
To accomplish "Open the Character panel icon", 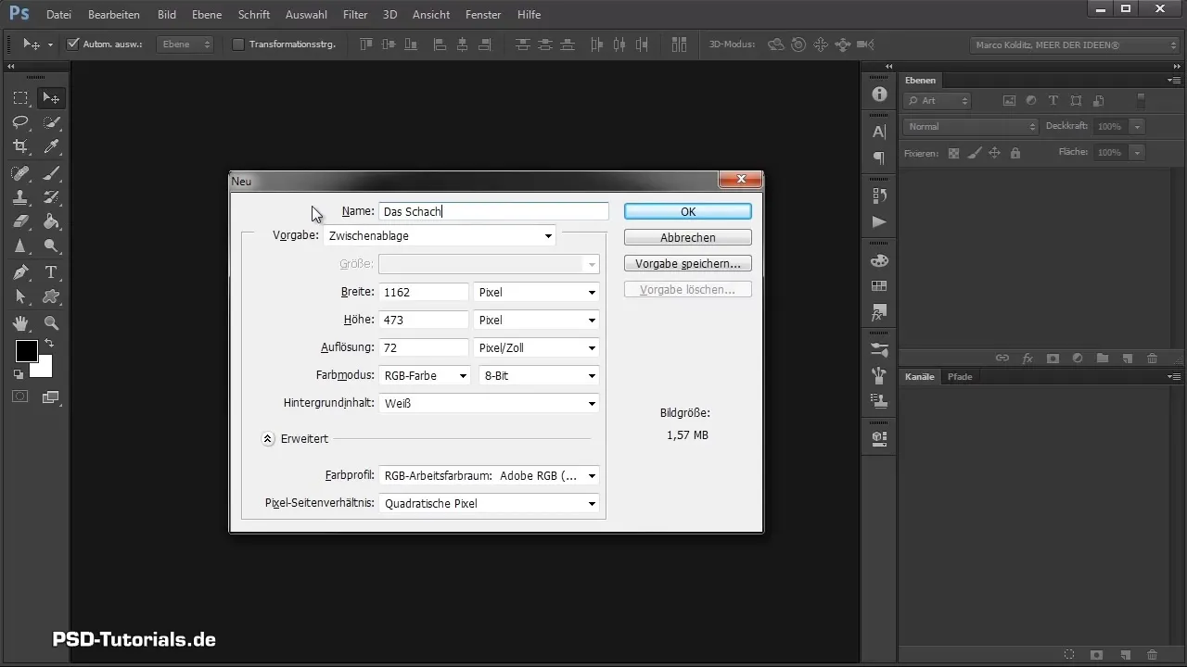I will (879, 132).
